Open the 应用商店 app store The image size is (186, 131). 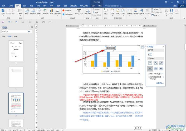[x=67, y=10]
